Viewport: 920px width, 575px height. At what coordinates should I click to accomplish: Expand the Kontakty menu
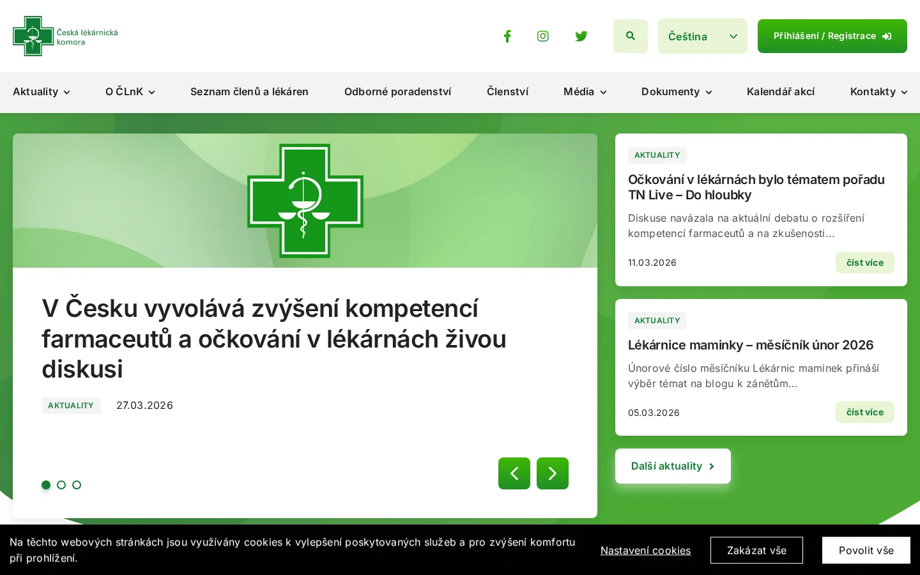click(878, 92)
